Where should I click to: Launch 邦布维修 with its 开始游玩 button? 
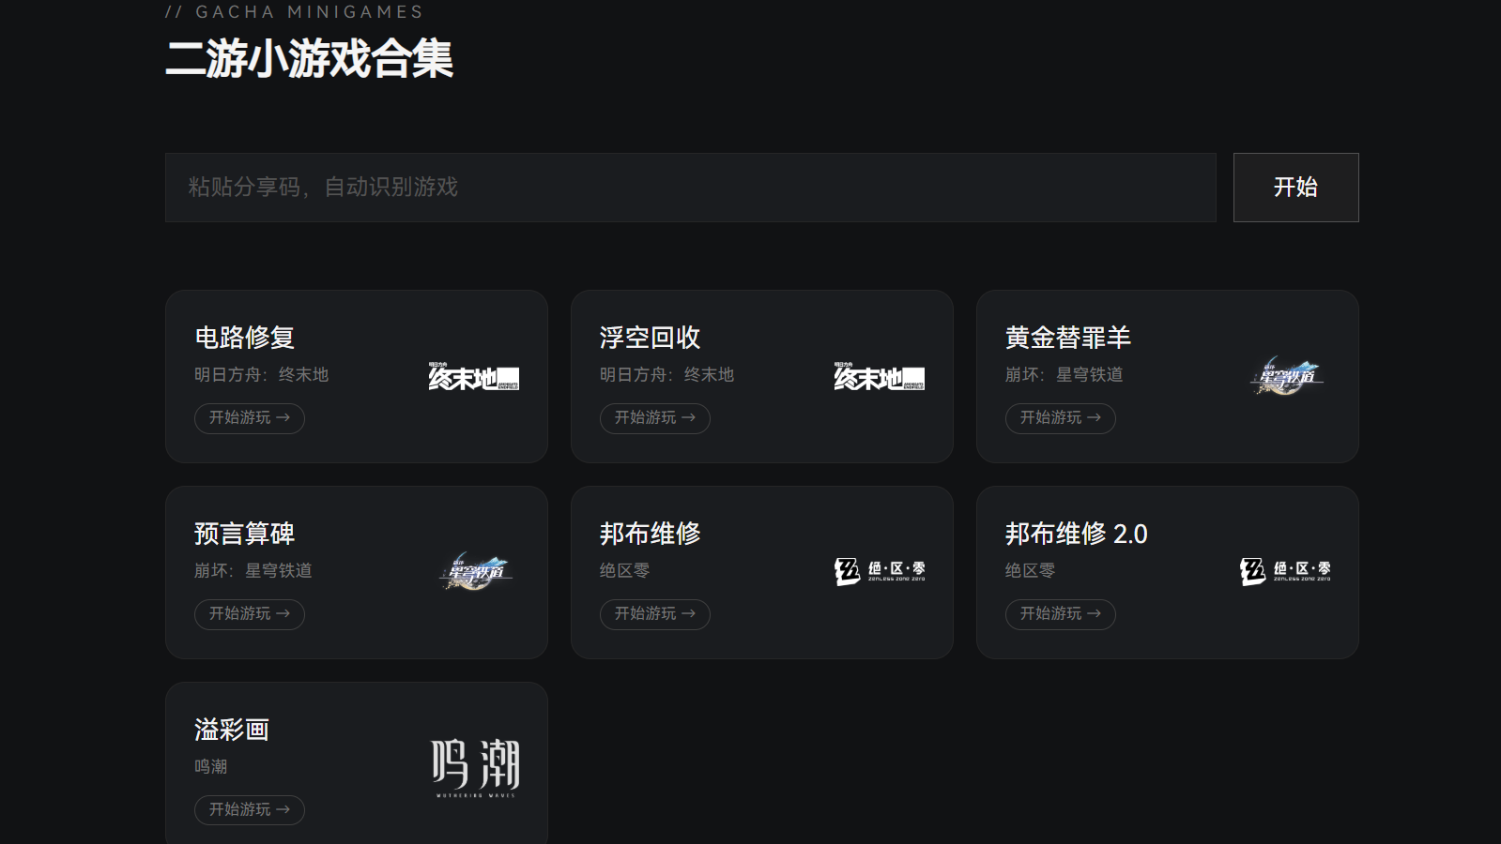point(655,614)
